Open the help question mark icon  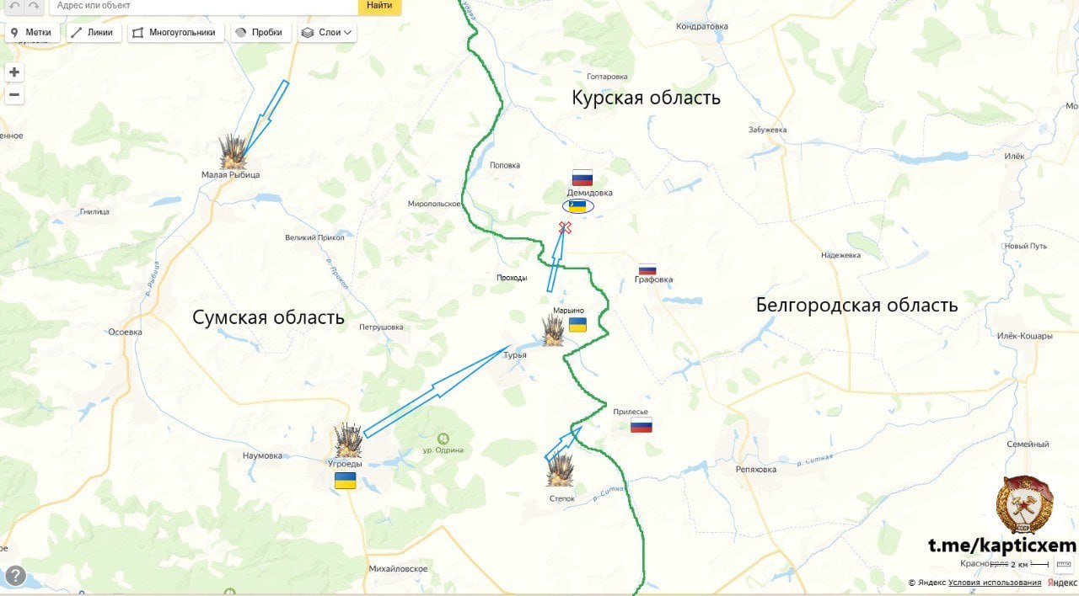tap(15, 577)
